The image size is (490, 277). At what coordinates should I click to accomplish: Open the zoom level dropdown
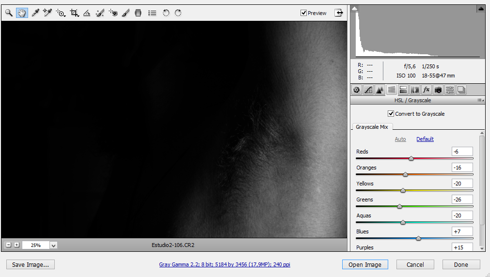tap(53, 246)
